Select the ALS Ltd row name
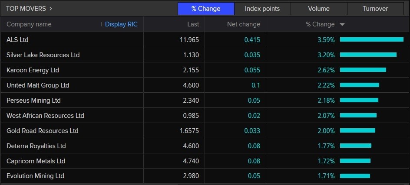This screenshot has height=185, width=410. (x=17, y=40)
